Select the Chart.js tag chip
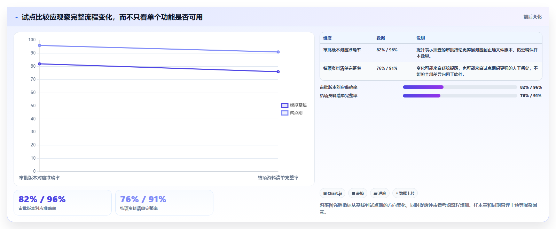This screenshot has width=556, height=229. point(332,193)
